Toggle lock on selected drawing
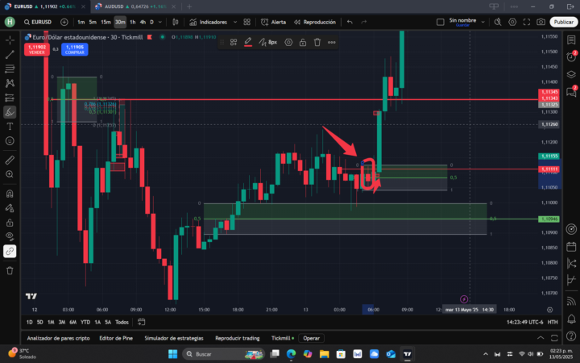Viewport: 580px width, 363px height. click(303, 42)
